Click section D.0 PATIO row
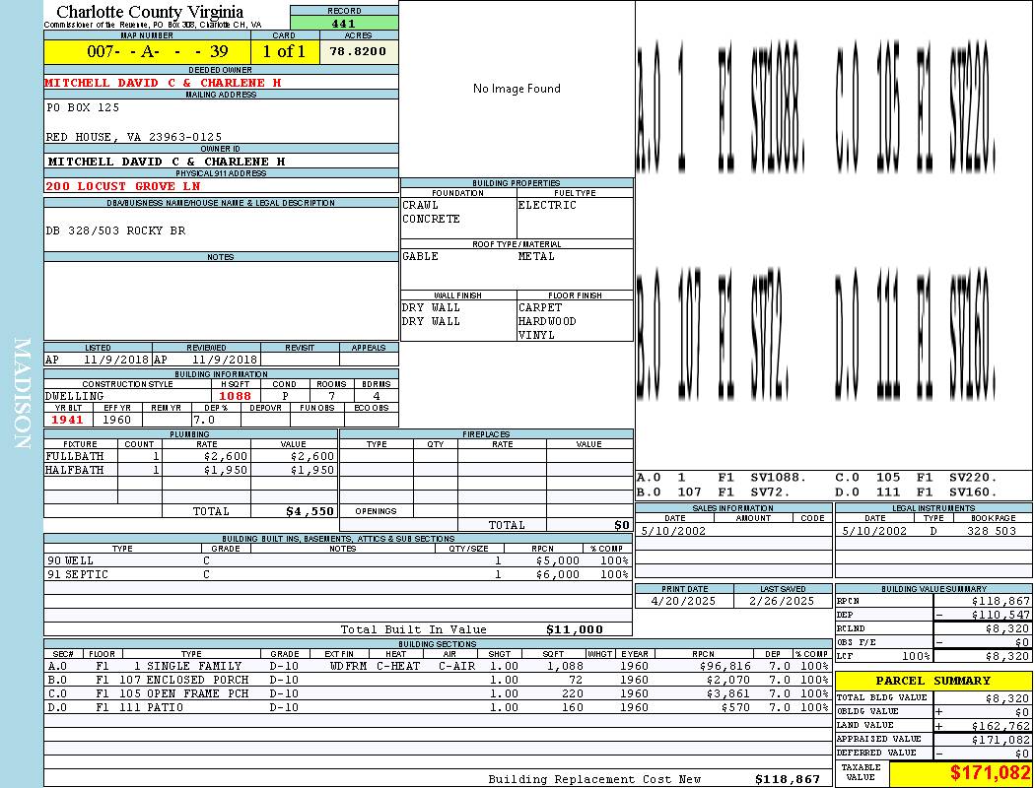1035x788 pixels. click(439, 707)
